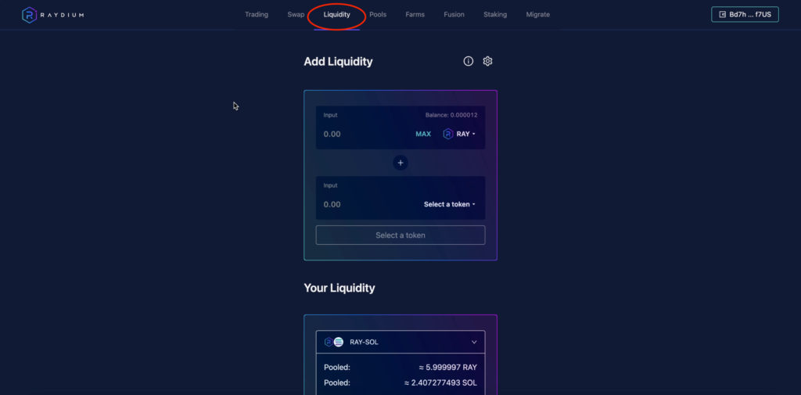This screenshot has height=395, width=801.
Task: Open connected wallet Bd7h...f7US button
Action: (745, 14)
